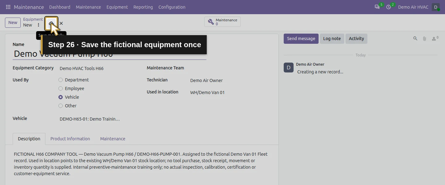Open the Maintenance Team dropdown field

230,68
